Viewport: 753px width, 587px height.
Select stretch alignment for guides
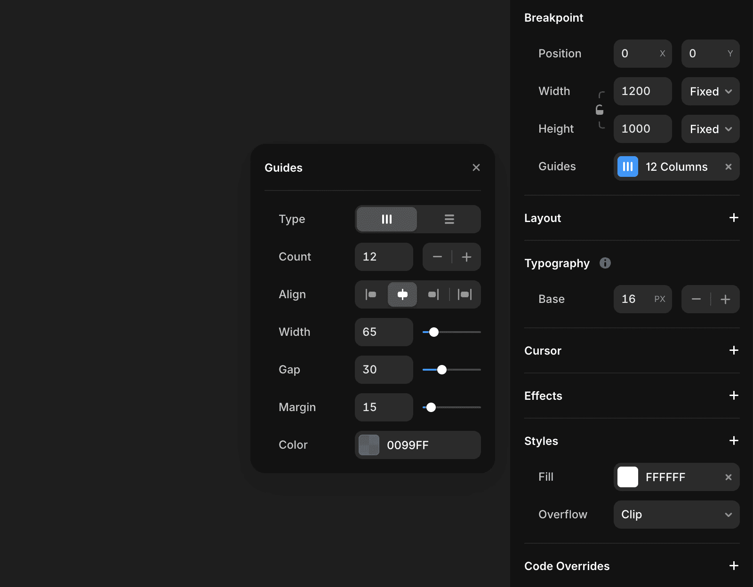[465, 294]
